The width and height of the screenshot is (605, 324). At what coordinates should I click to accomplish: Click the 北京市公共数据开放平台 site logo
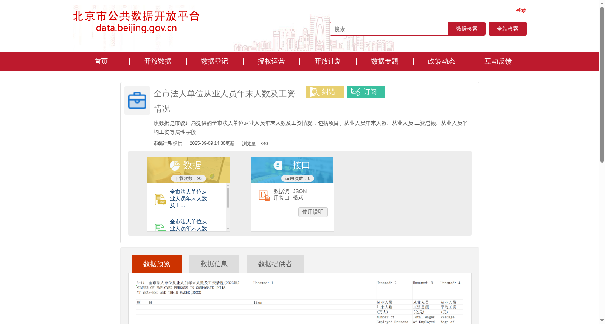136,22
